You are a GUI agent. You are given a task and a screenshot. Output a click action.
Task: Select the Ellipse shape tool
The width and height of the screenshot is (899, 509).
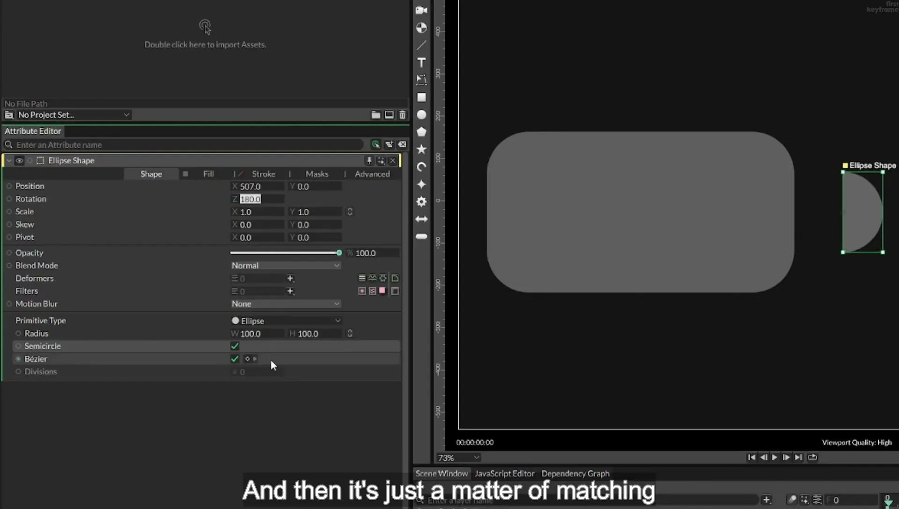(421, 115)
